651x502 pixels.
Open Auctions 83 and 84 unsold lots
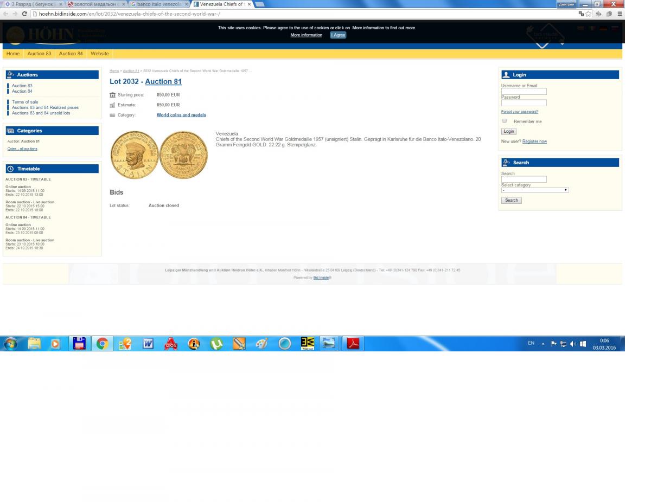tap(41, 113)
